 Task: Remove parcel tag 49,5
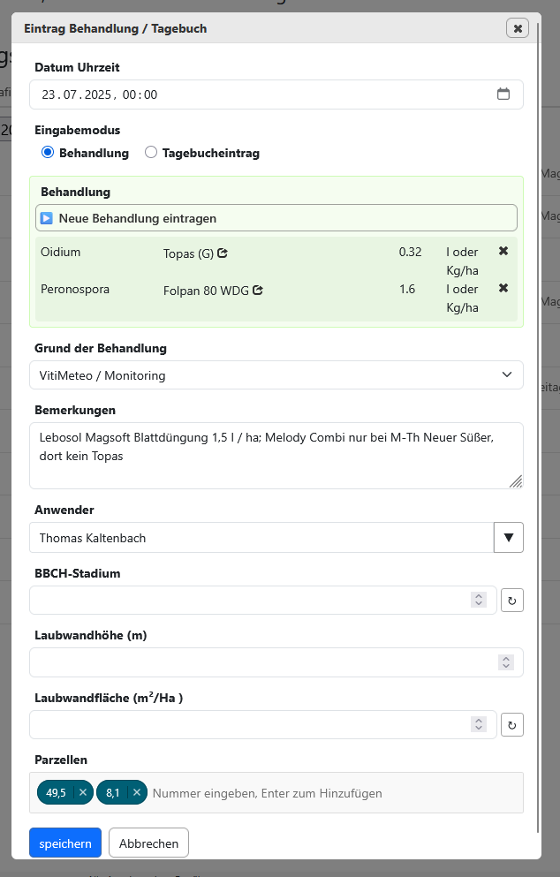83,792
